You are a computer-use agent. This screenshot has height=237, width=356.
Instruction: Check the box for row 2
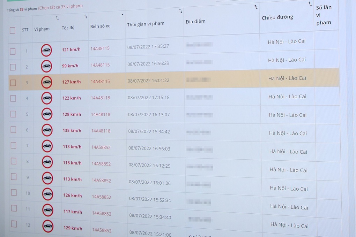click(13, 67)
